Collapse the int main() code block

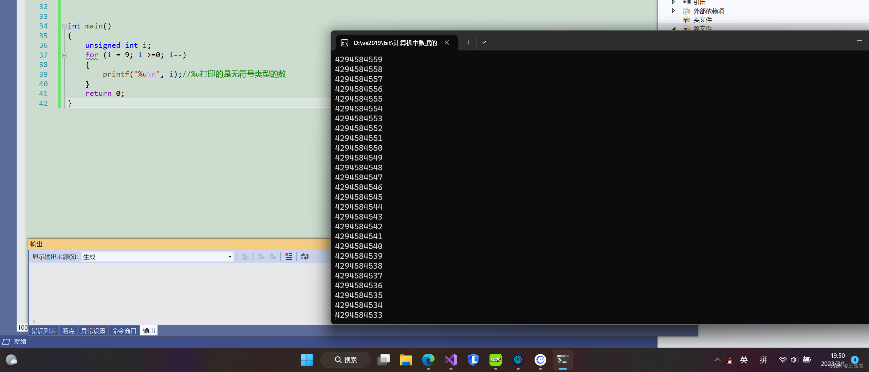pos(64,26)
